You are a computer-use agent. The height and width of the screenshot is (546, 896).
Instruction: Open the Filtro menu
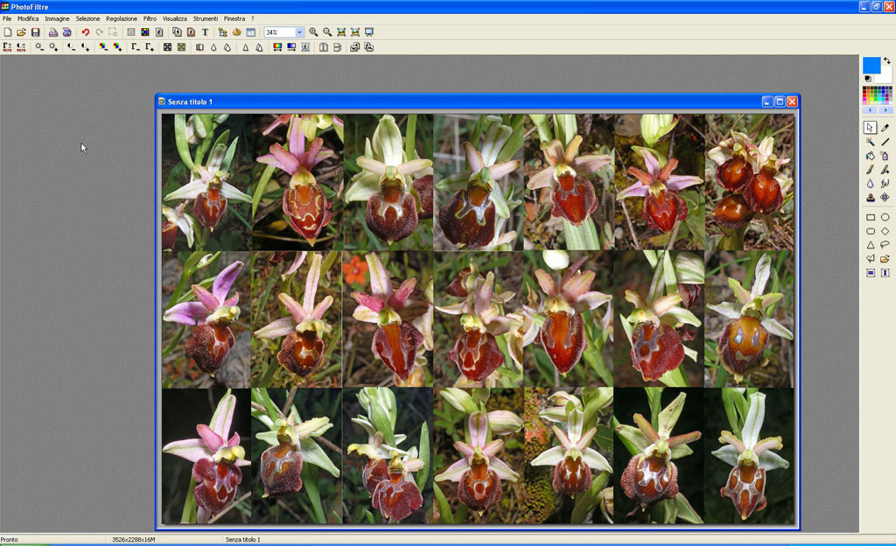click(x=150, y=19)
